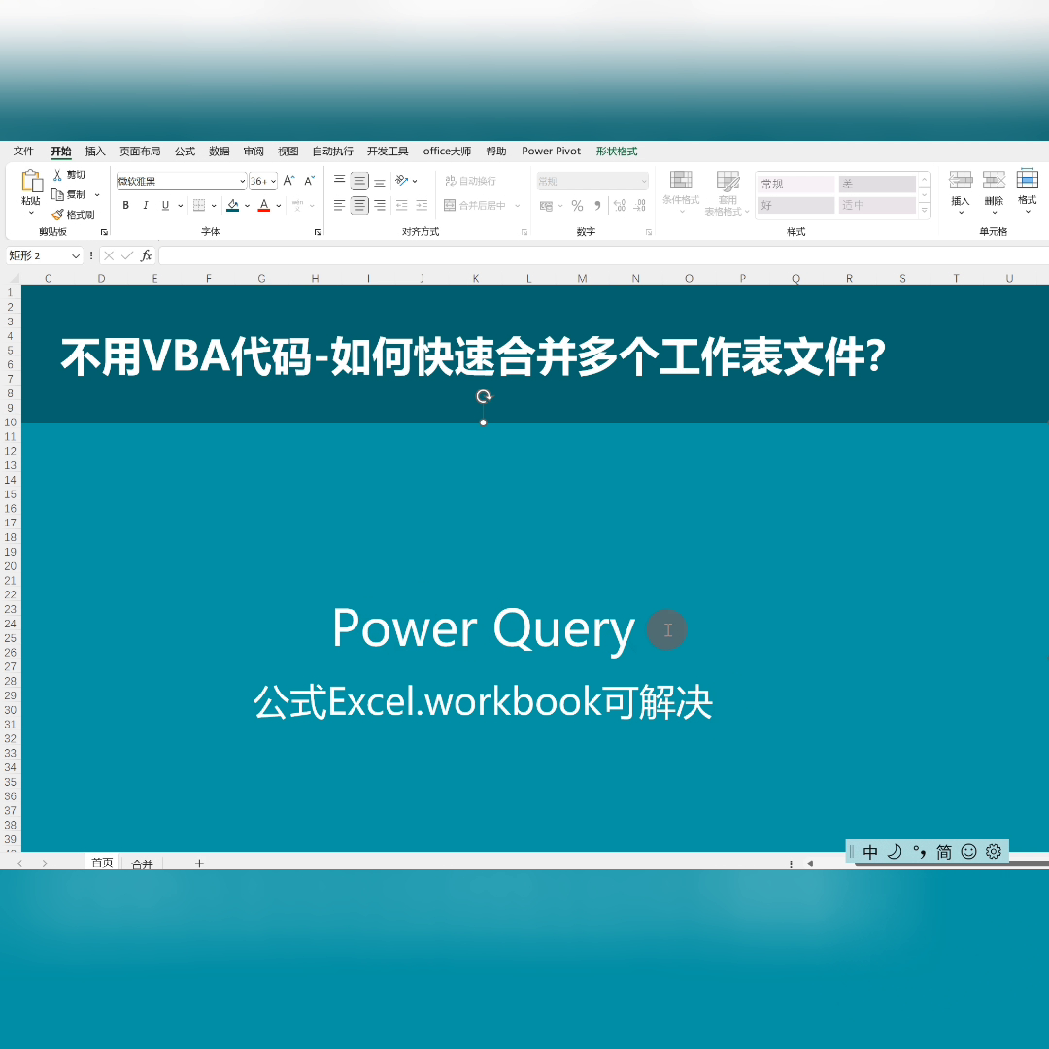The image size is (1049, 1049).
Task: Decrease decimal places
Action: (639, 206)
